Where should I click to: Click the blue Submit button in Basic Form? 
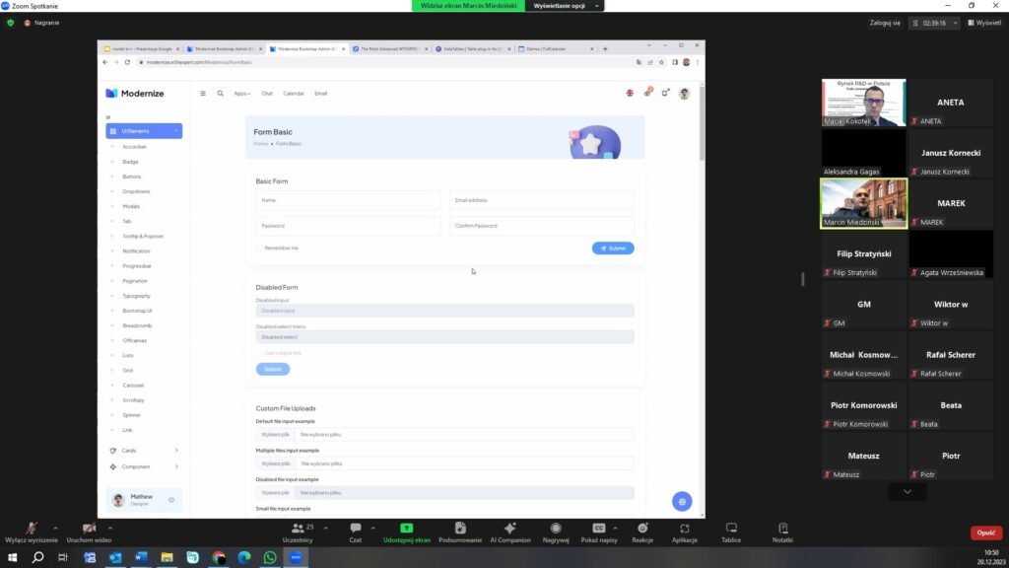613,248
